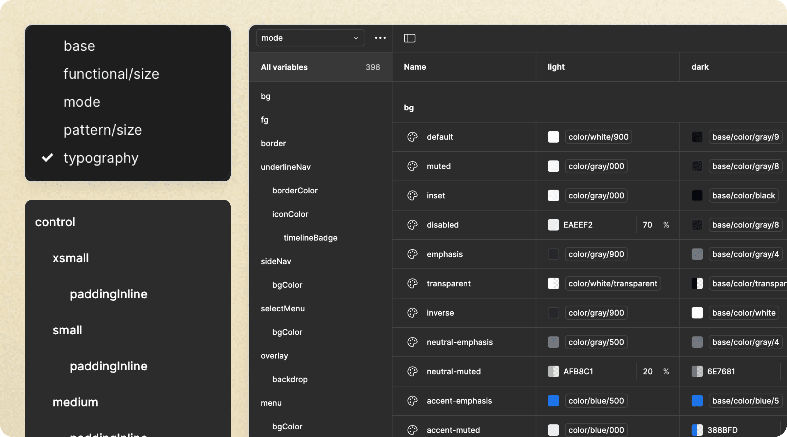Click the palette icon beside accent-emphasis
Viewport: 787px width, 437px height.
412,401
